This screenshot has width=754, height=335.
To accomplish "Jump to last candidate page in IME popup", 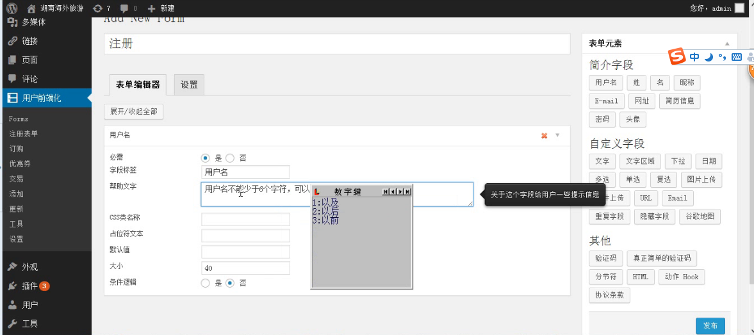I will pyautogui.click(x=408, y=192).
